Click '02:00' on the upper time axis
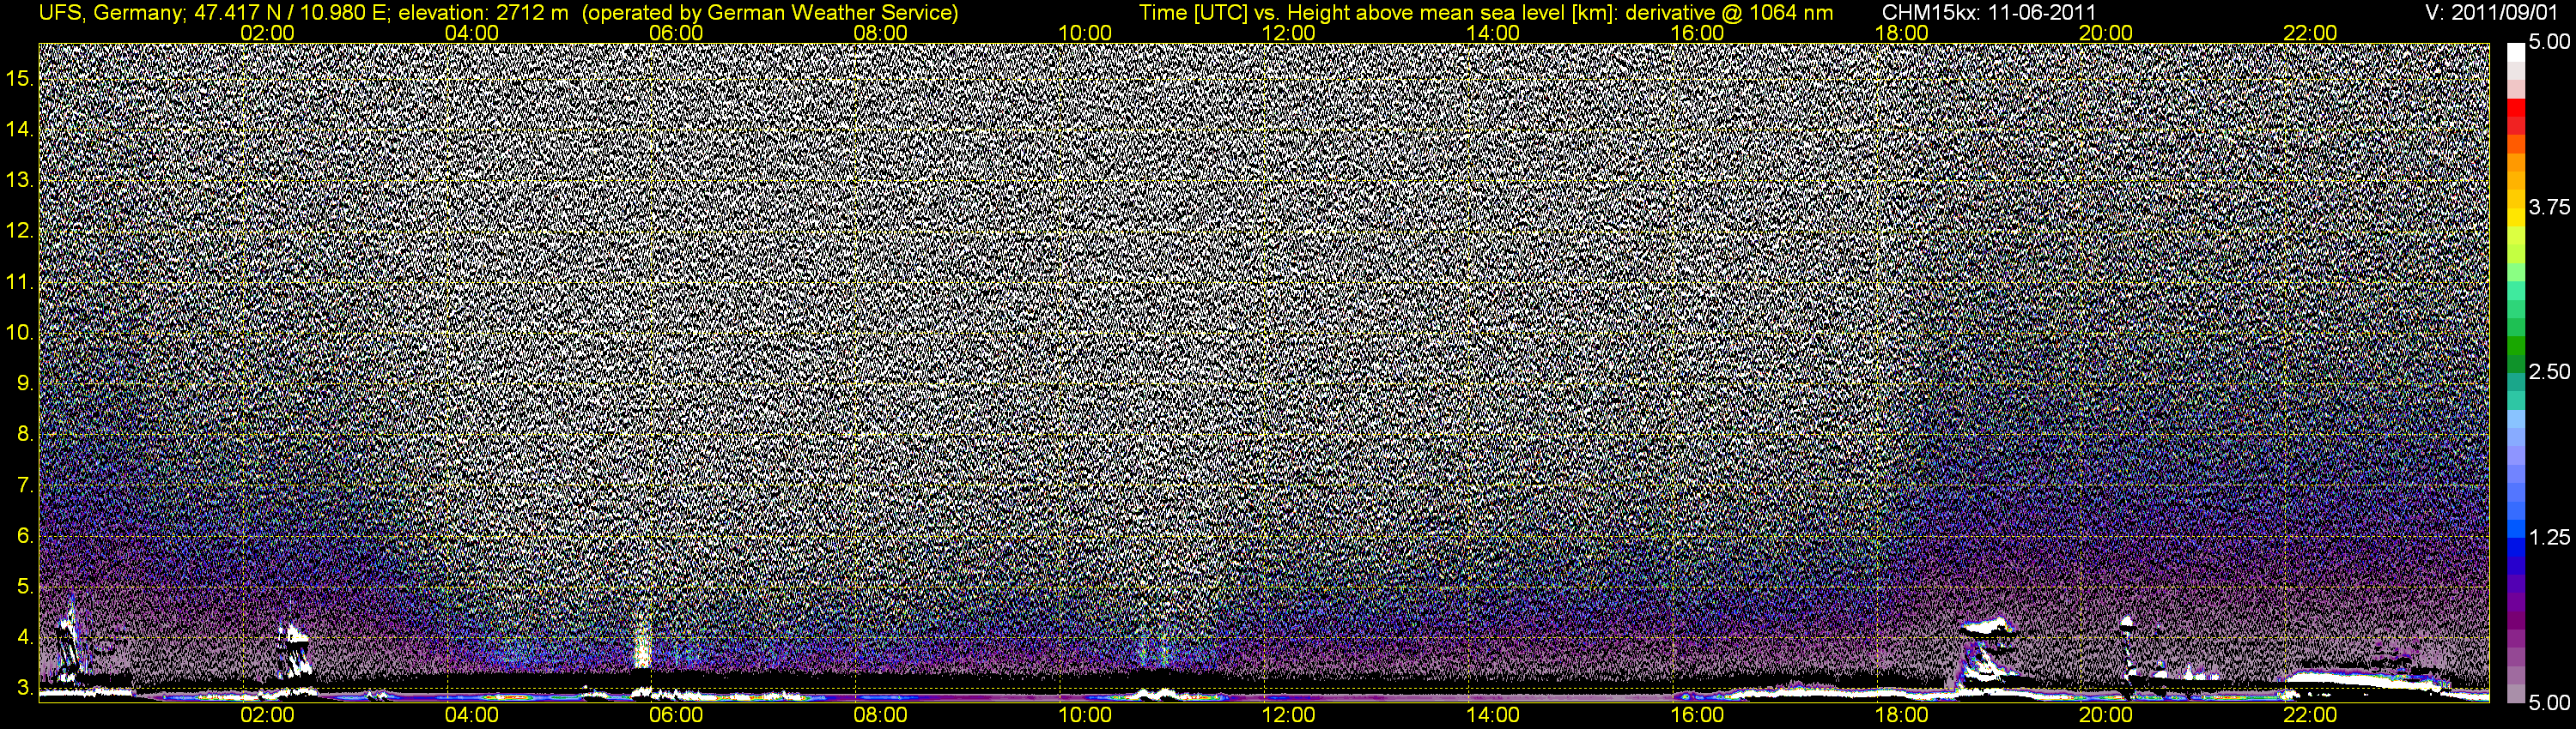Image resolution: width=2576 pixels, height=729 pixels. pyautogui.click(x=268, y=33)
